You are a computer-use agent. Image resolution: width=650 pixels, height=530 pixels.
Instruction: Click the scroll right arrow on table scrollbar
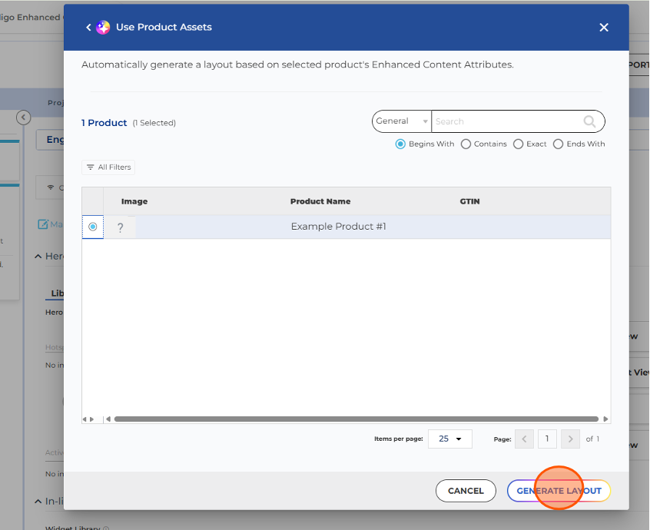tap(605, 419)
